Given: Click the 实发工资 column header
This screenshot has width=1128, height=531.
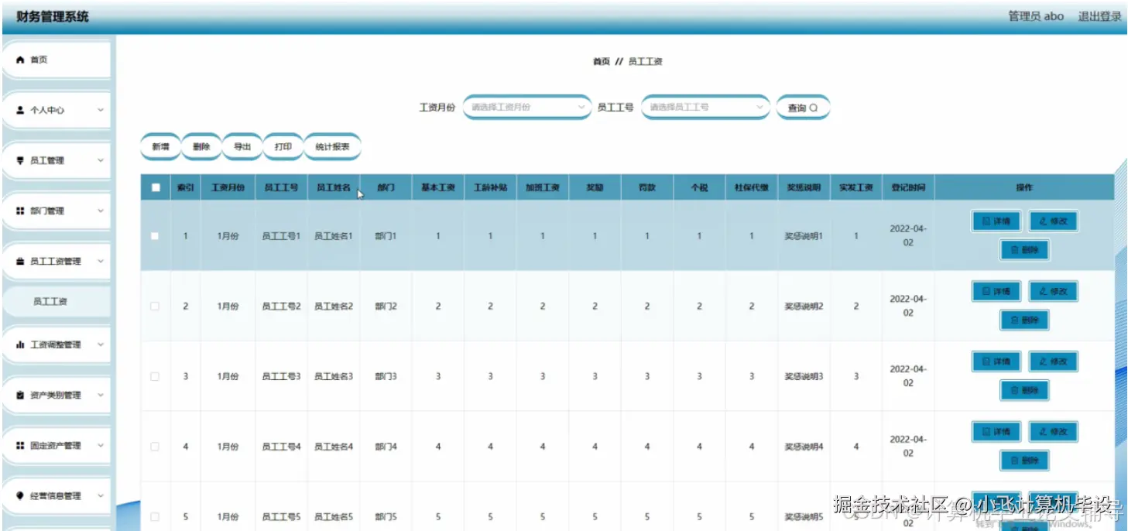Looking at the screenshot, I should (855, 187).
